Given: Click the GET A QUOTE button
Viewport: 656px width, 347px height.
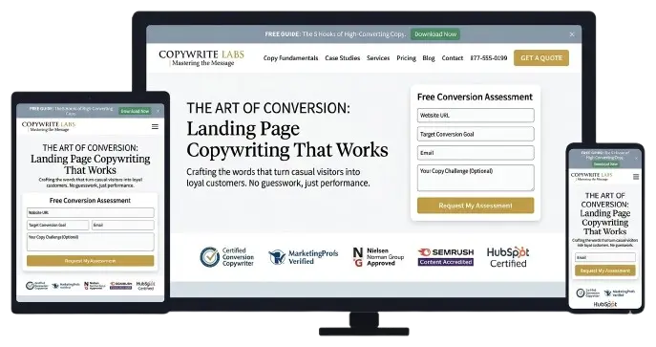Looking at the screenshot, I should point(541,58).
